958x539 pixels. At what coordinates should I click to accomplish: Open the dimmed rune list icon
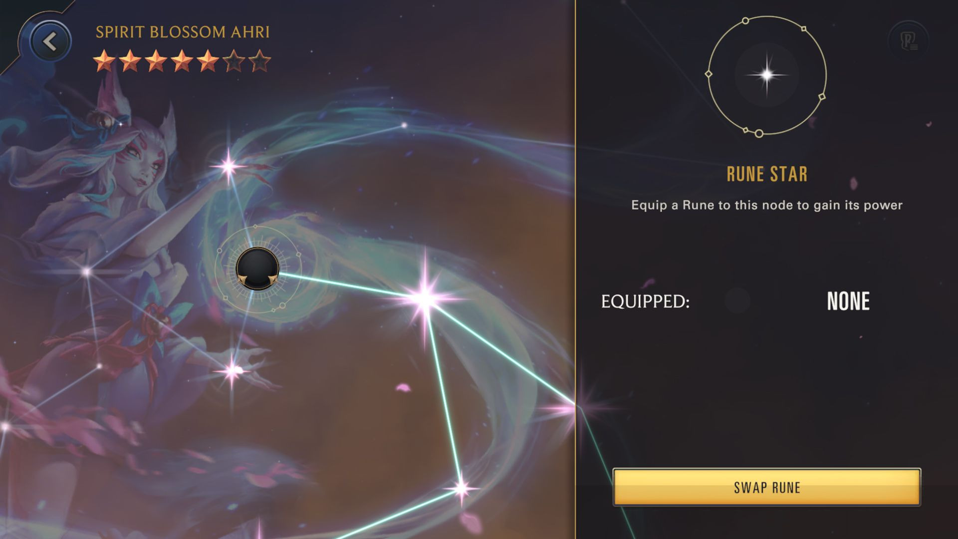click(909, 40)
